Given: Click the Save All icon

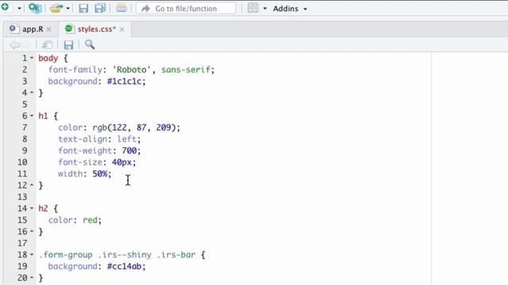Looking at the screenshot, I should pos(100,8).
